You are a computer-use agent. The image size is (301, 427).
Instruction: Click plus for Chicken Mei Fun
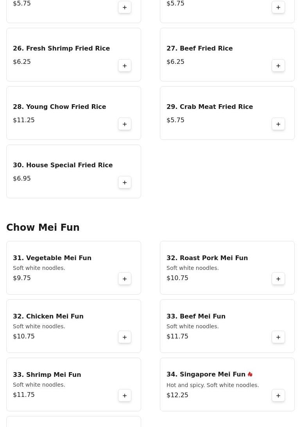tap(125, 337)
